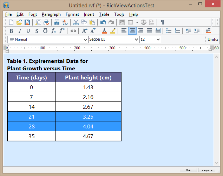Open the Table menu

pos(104,14)
